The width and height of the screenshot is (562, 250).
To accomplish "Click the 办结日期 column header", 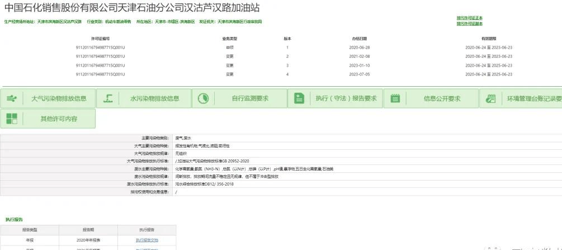I will click(360, 39).
